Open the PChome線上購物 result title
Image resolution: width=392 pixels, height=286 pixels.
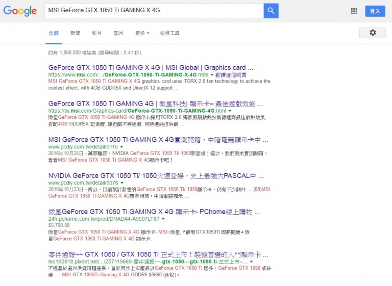154,212
